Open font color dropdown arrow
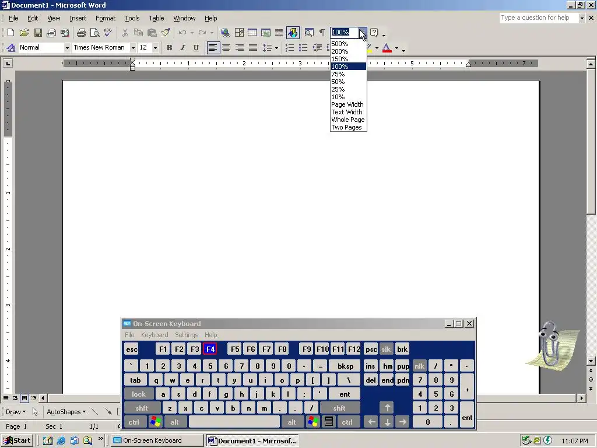Viewport: 597px width, 448px height. point(396,48)
